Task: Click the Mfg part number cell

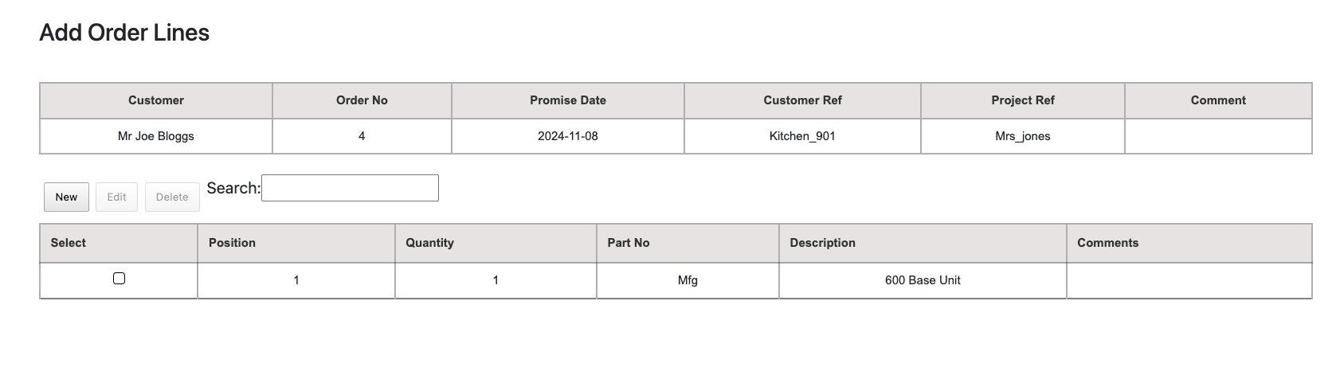Action: click(688, 280)
